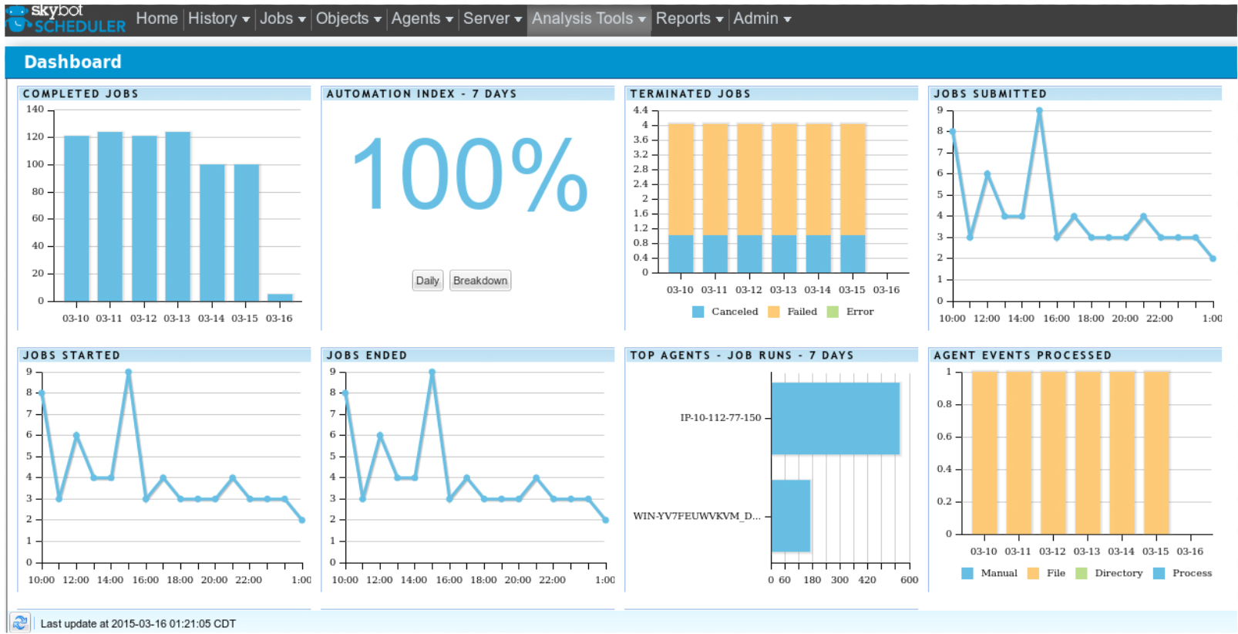Expand the Objects dropdown menu
This screenshot has width=1238, height=634.
[348, 19]
